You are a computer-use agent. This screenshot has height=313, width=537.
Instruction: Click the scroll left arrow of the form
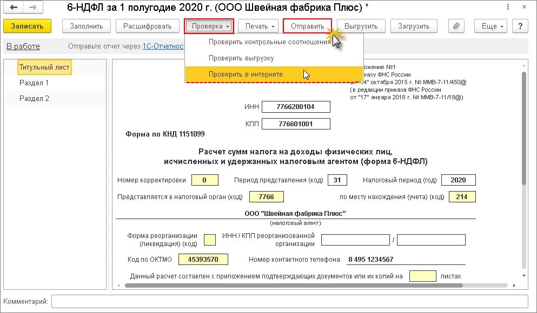119,285
